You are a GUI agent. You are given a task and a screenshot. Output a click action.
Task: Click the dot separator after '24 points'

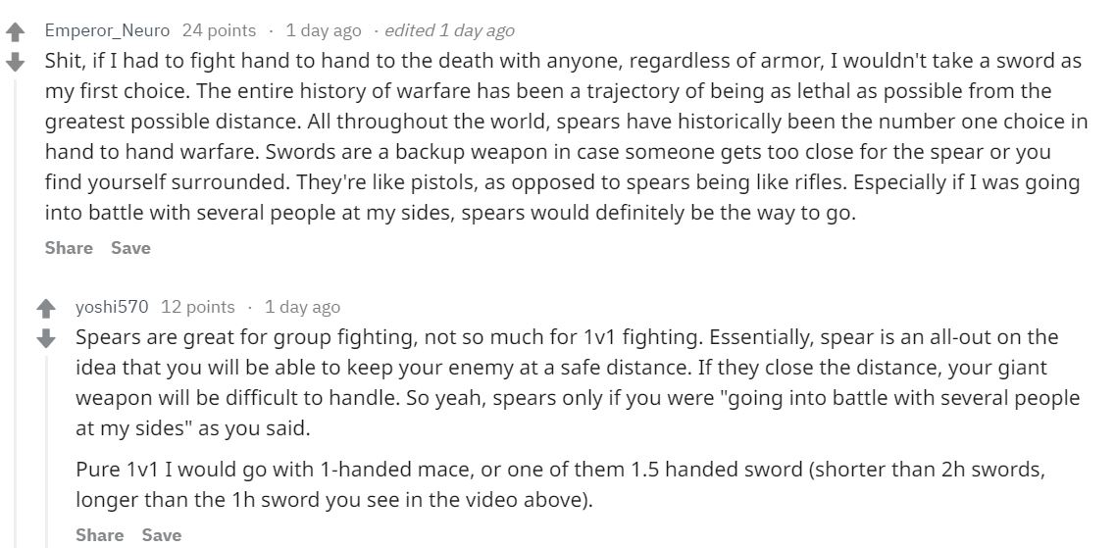[x=271, y=30]
